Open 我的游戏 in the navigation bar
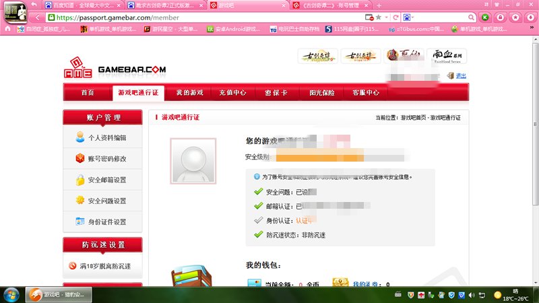Viewport: 539px width, 303px height. [189, 92]
